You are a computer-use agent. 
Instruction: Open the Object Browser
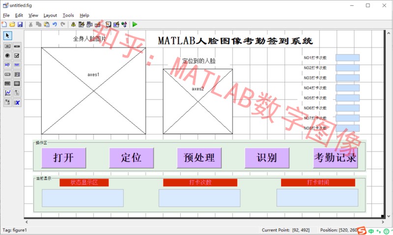[124, 24]
